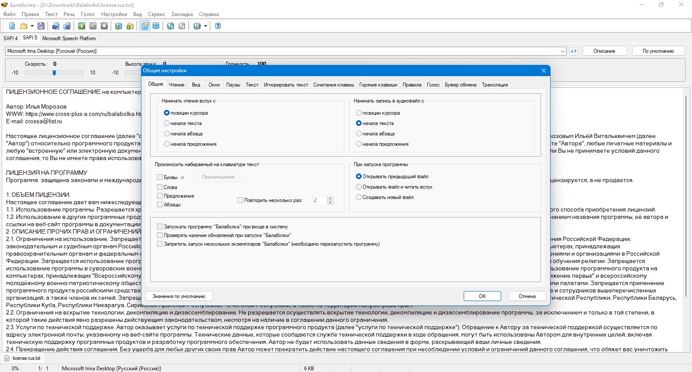Click the Save floppy disk icon

(x=41, y=26)
